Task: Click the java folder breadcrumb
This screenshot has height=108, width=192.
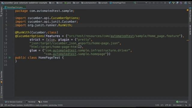Action: (x=67, y=3)
